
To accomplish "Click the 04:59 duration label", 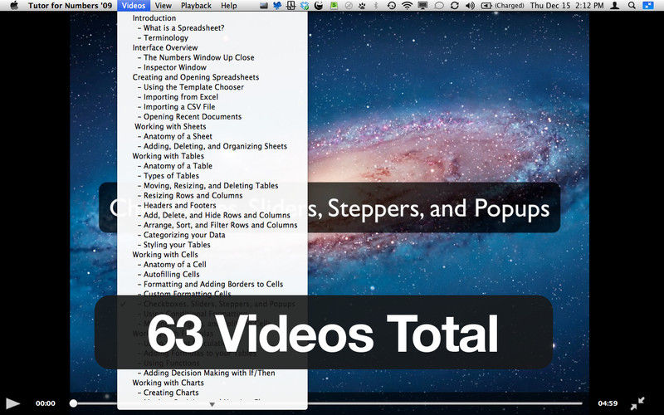I will pyautogui.click(x=608, y=403).
